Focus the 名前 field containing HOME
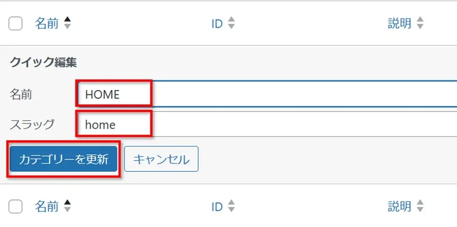 click(x=267, y=94)
